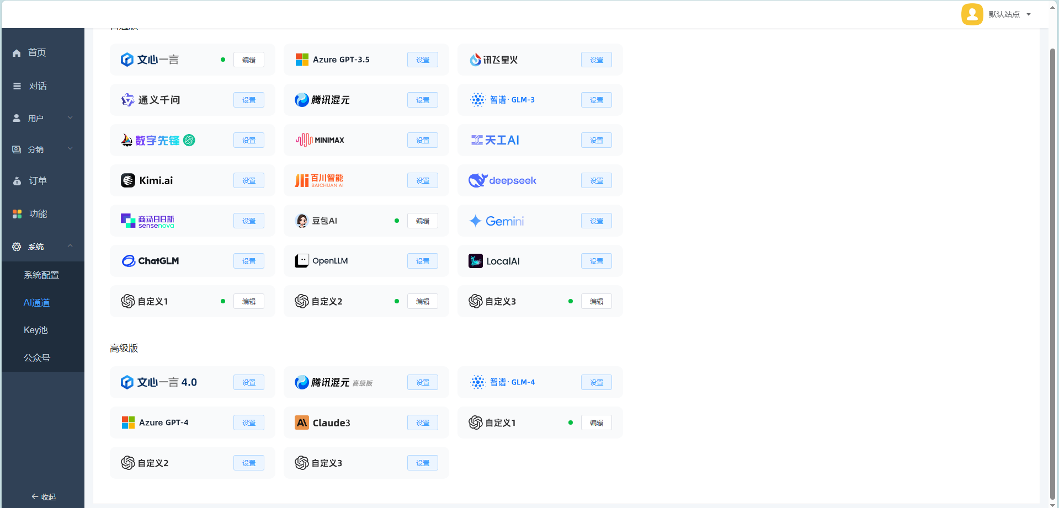The image size is (1059, 508).
Task: Click 编辑 button for 自定义2 in general section
Action: [x=423, y=301]
